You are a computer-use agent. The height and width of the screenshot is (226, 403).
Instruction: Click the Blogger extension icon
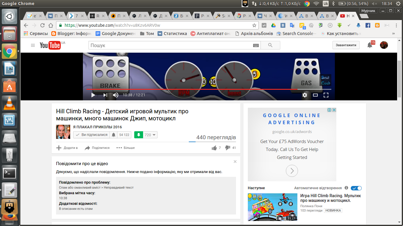pyautogui.click(x=377, y=25)
